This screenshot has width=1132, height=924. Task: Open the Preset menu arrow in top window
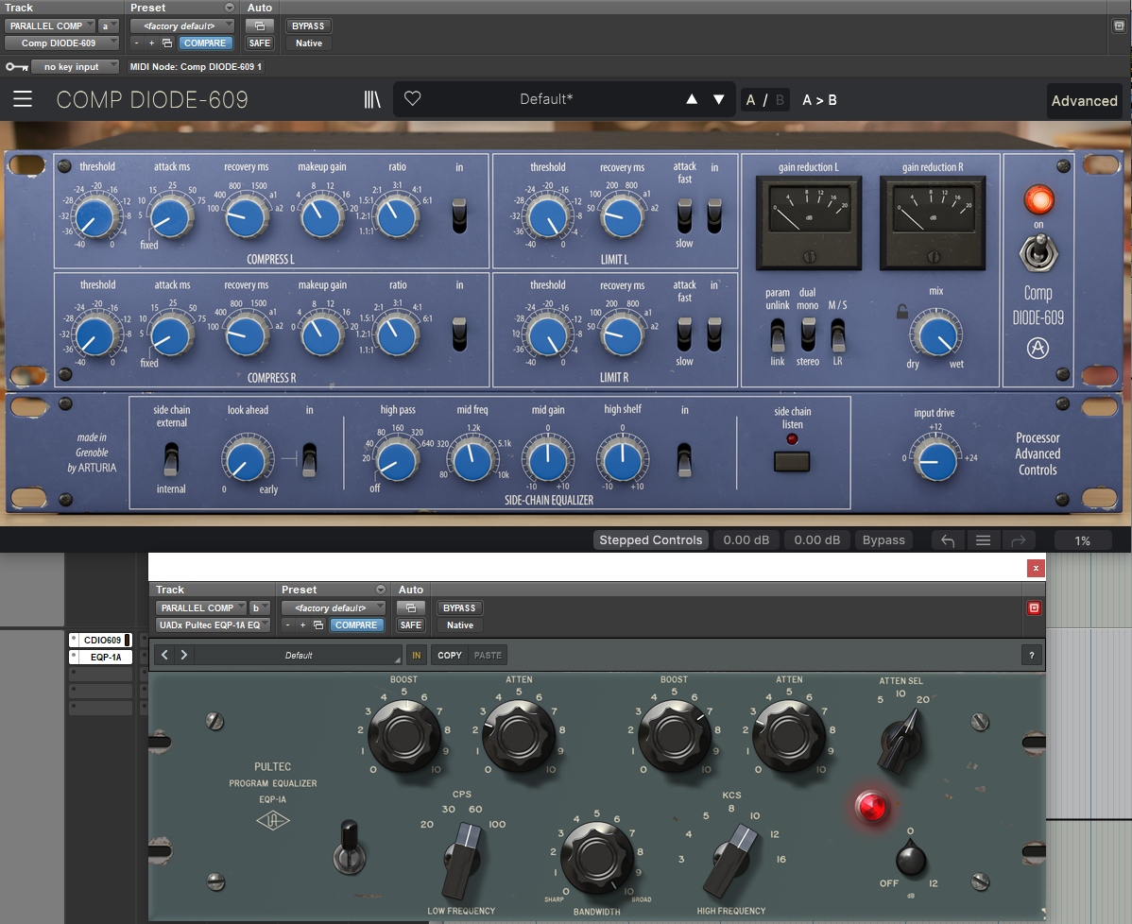(x=230, y=8)
